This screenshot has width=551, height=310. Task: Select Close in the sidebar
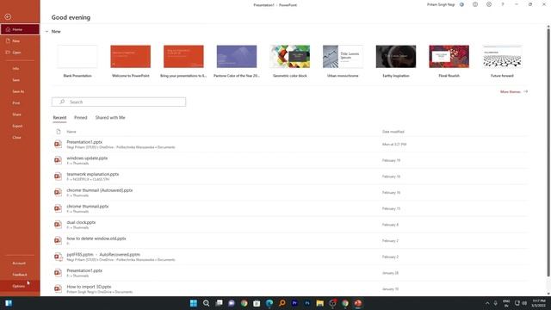(20, 138)
